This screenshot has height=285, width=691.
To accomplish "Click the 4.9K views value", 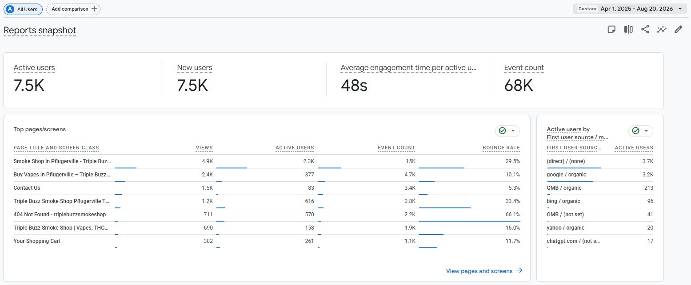I will (x=207, y=161).
